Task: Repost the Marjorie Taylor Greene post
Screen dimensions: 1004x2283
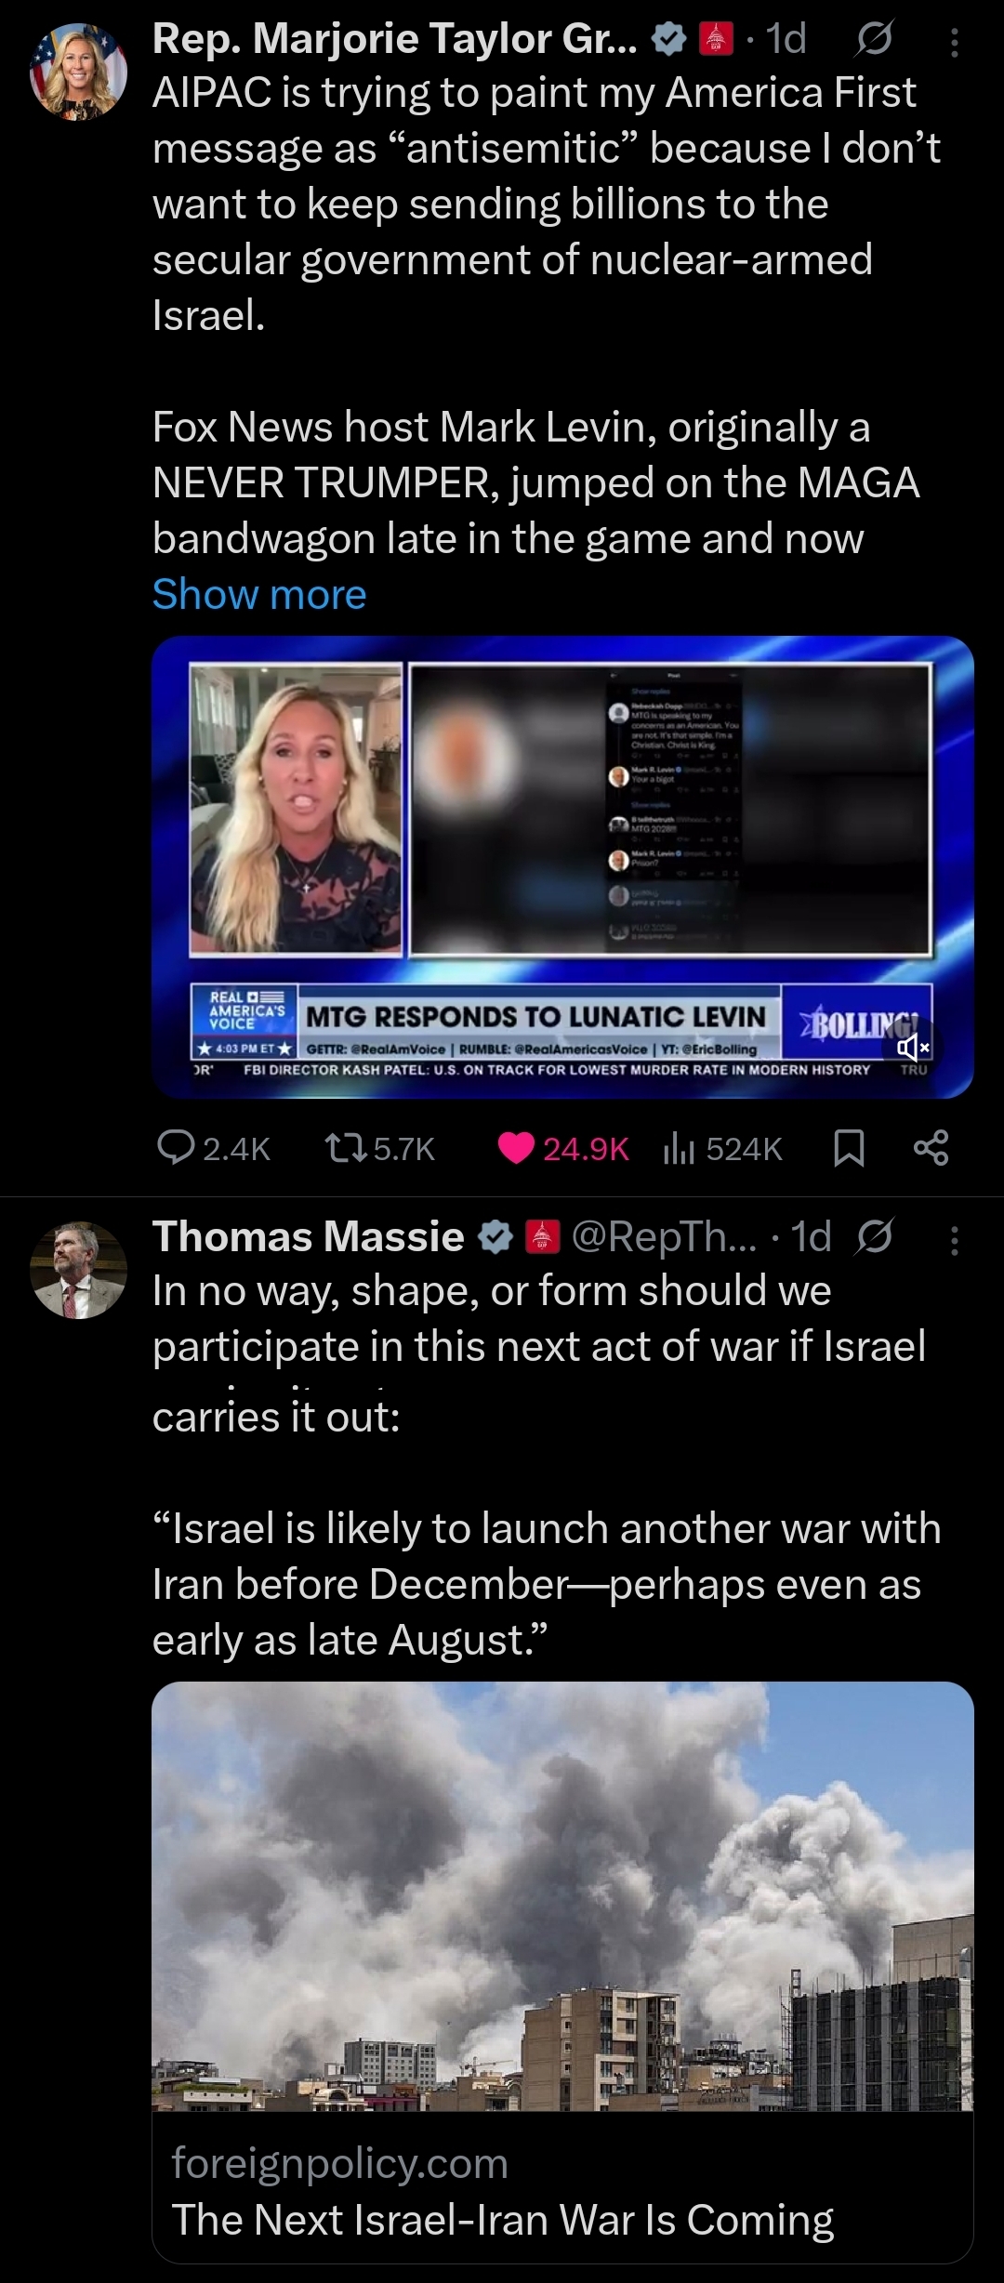Action: pos(379,1149)
